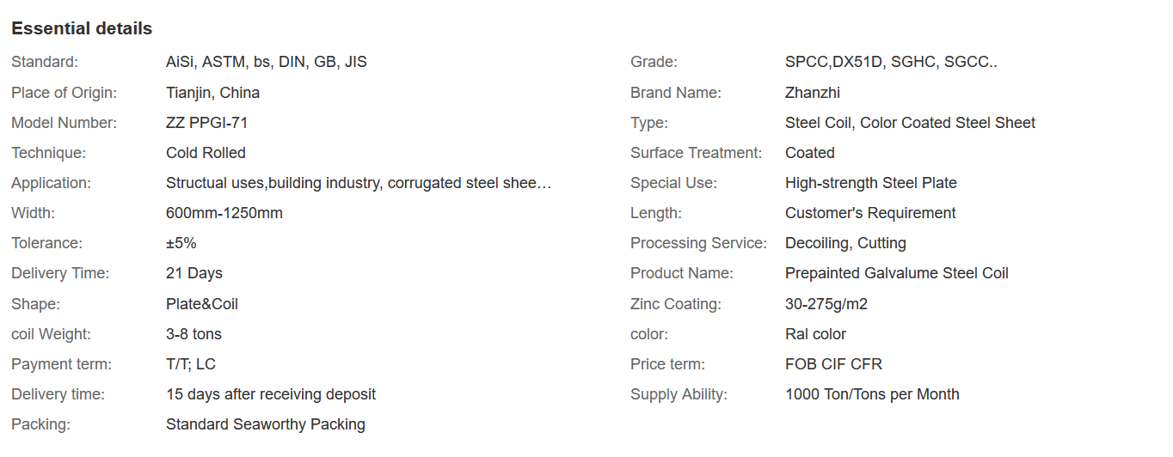Click the Ral color value

point(815,334)
